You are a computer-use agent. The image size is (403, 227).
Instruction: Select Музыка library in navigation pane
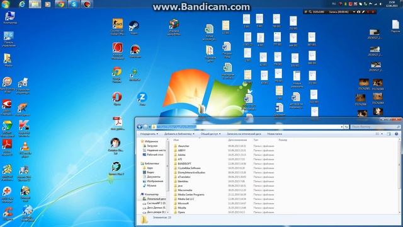(x=150, y=185)
